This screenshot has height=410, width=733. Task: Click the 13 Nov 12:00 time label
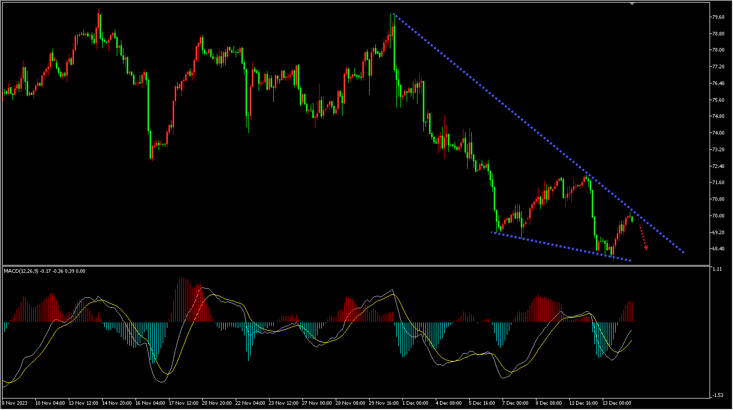pyautogui.click(x=83, y=403)
